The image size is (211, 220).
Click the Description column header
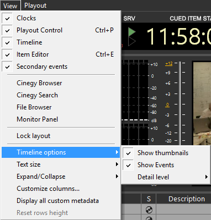pos(187,199)
